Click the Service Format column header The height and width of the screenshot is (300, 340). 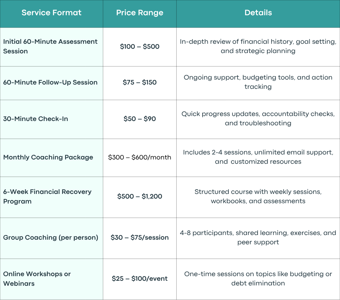51,13
